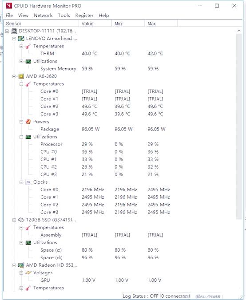
Task: Click the DESKTOP-11111 computer icon
Action: click(x=14, y=31)
